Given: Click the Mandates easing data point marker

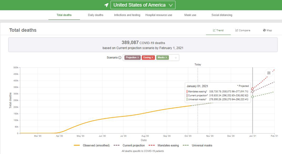Looking at the screenshot, I should (x=253, y=89).
